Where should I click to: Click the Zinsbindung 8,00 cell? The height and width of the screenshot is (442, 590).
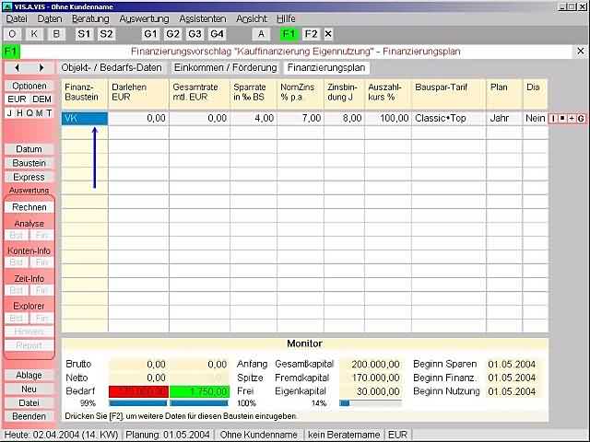[344, 119]
